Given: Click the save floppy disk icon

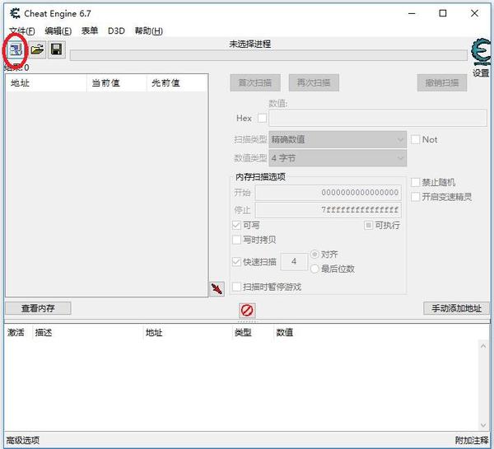Looking at the screenshot, I should pyautogui.click(x=56, y=49).
